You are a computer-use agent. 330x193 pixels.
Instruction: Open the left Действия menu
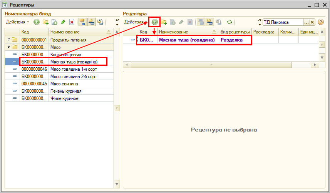point(17,22)
